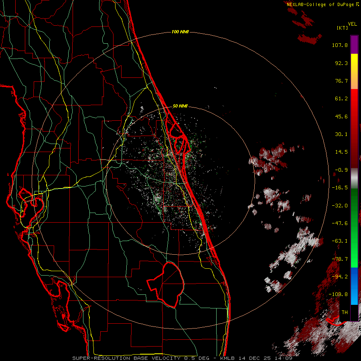The width and height of the screenshot is (361, 361).
Task: Click the 107.8 legend value
Action: pos(340,45)
